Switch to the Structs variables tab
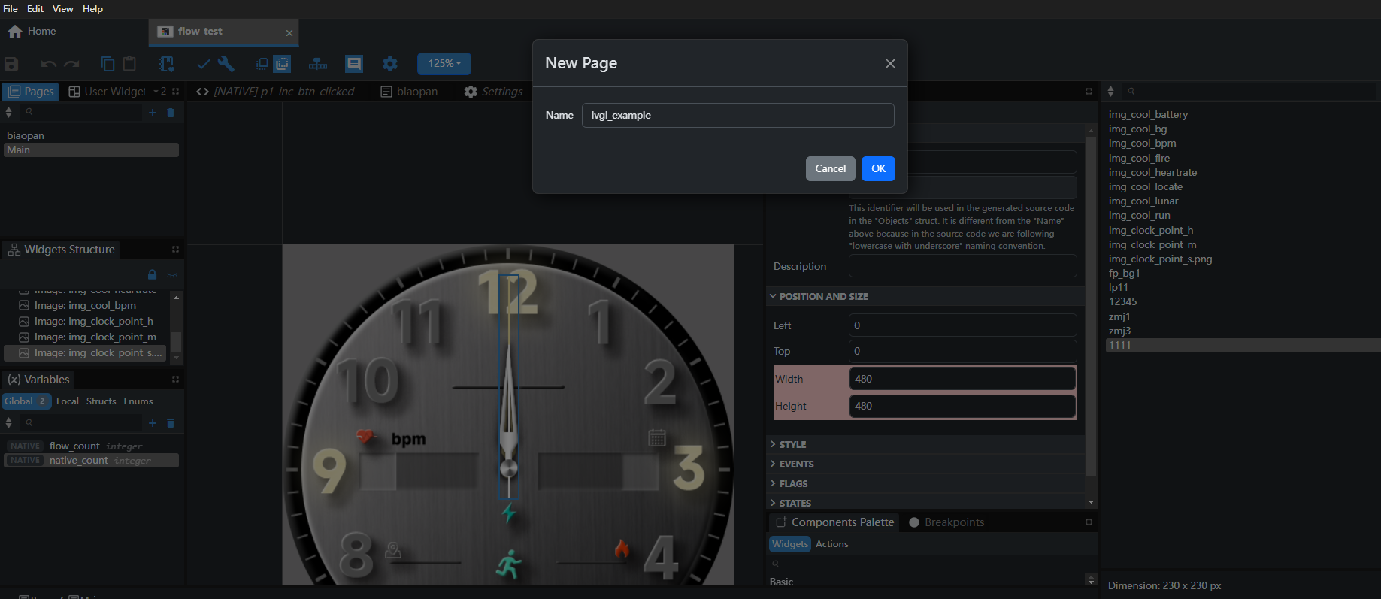 click(101, 401)
